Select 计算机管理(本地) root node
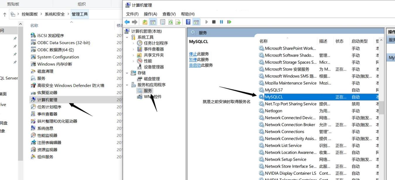 coord(146,31)
